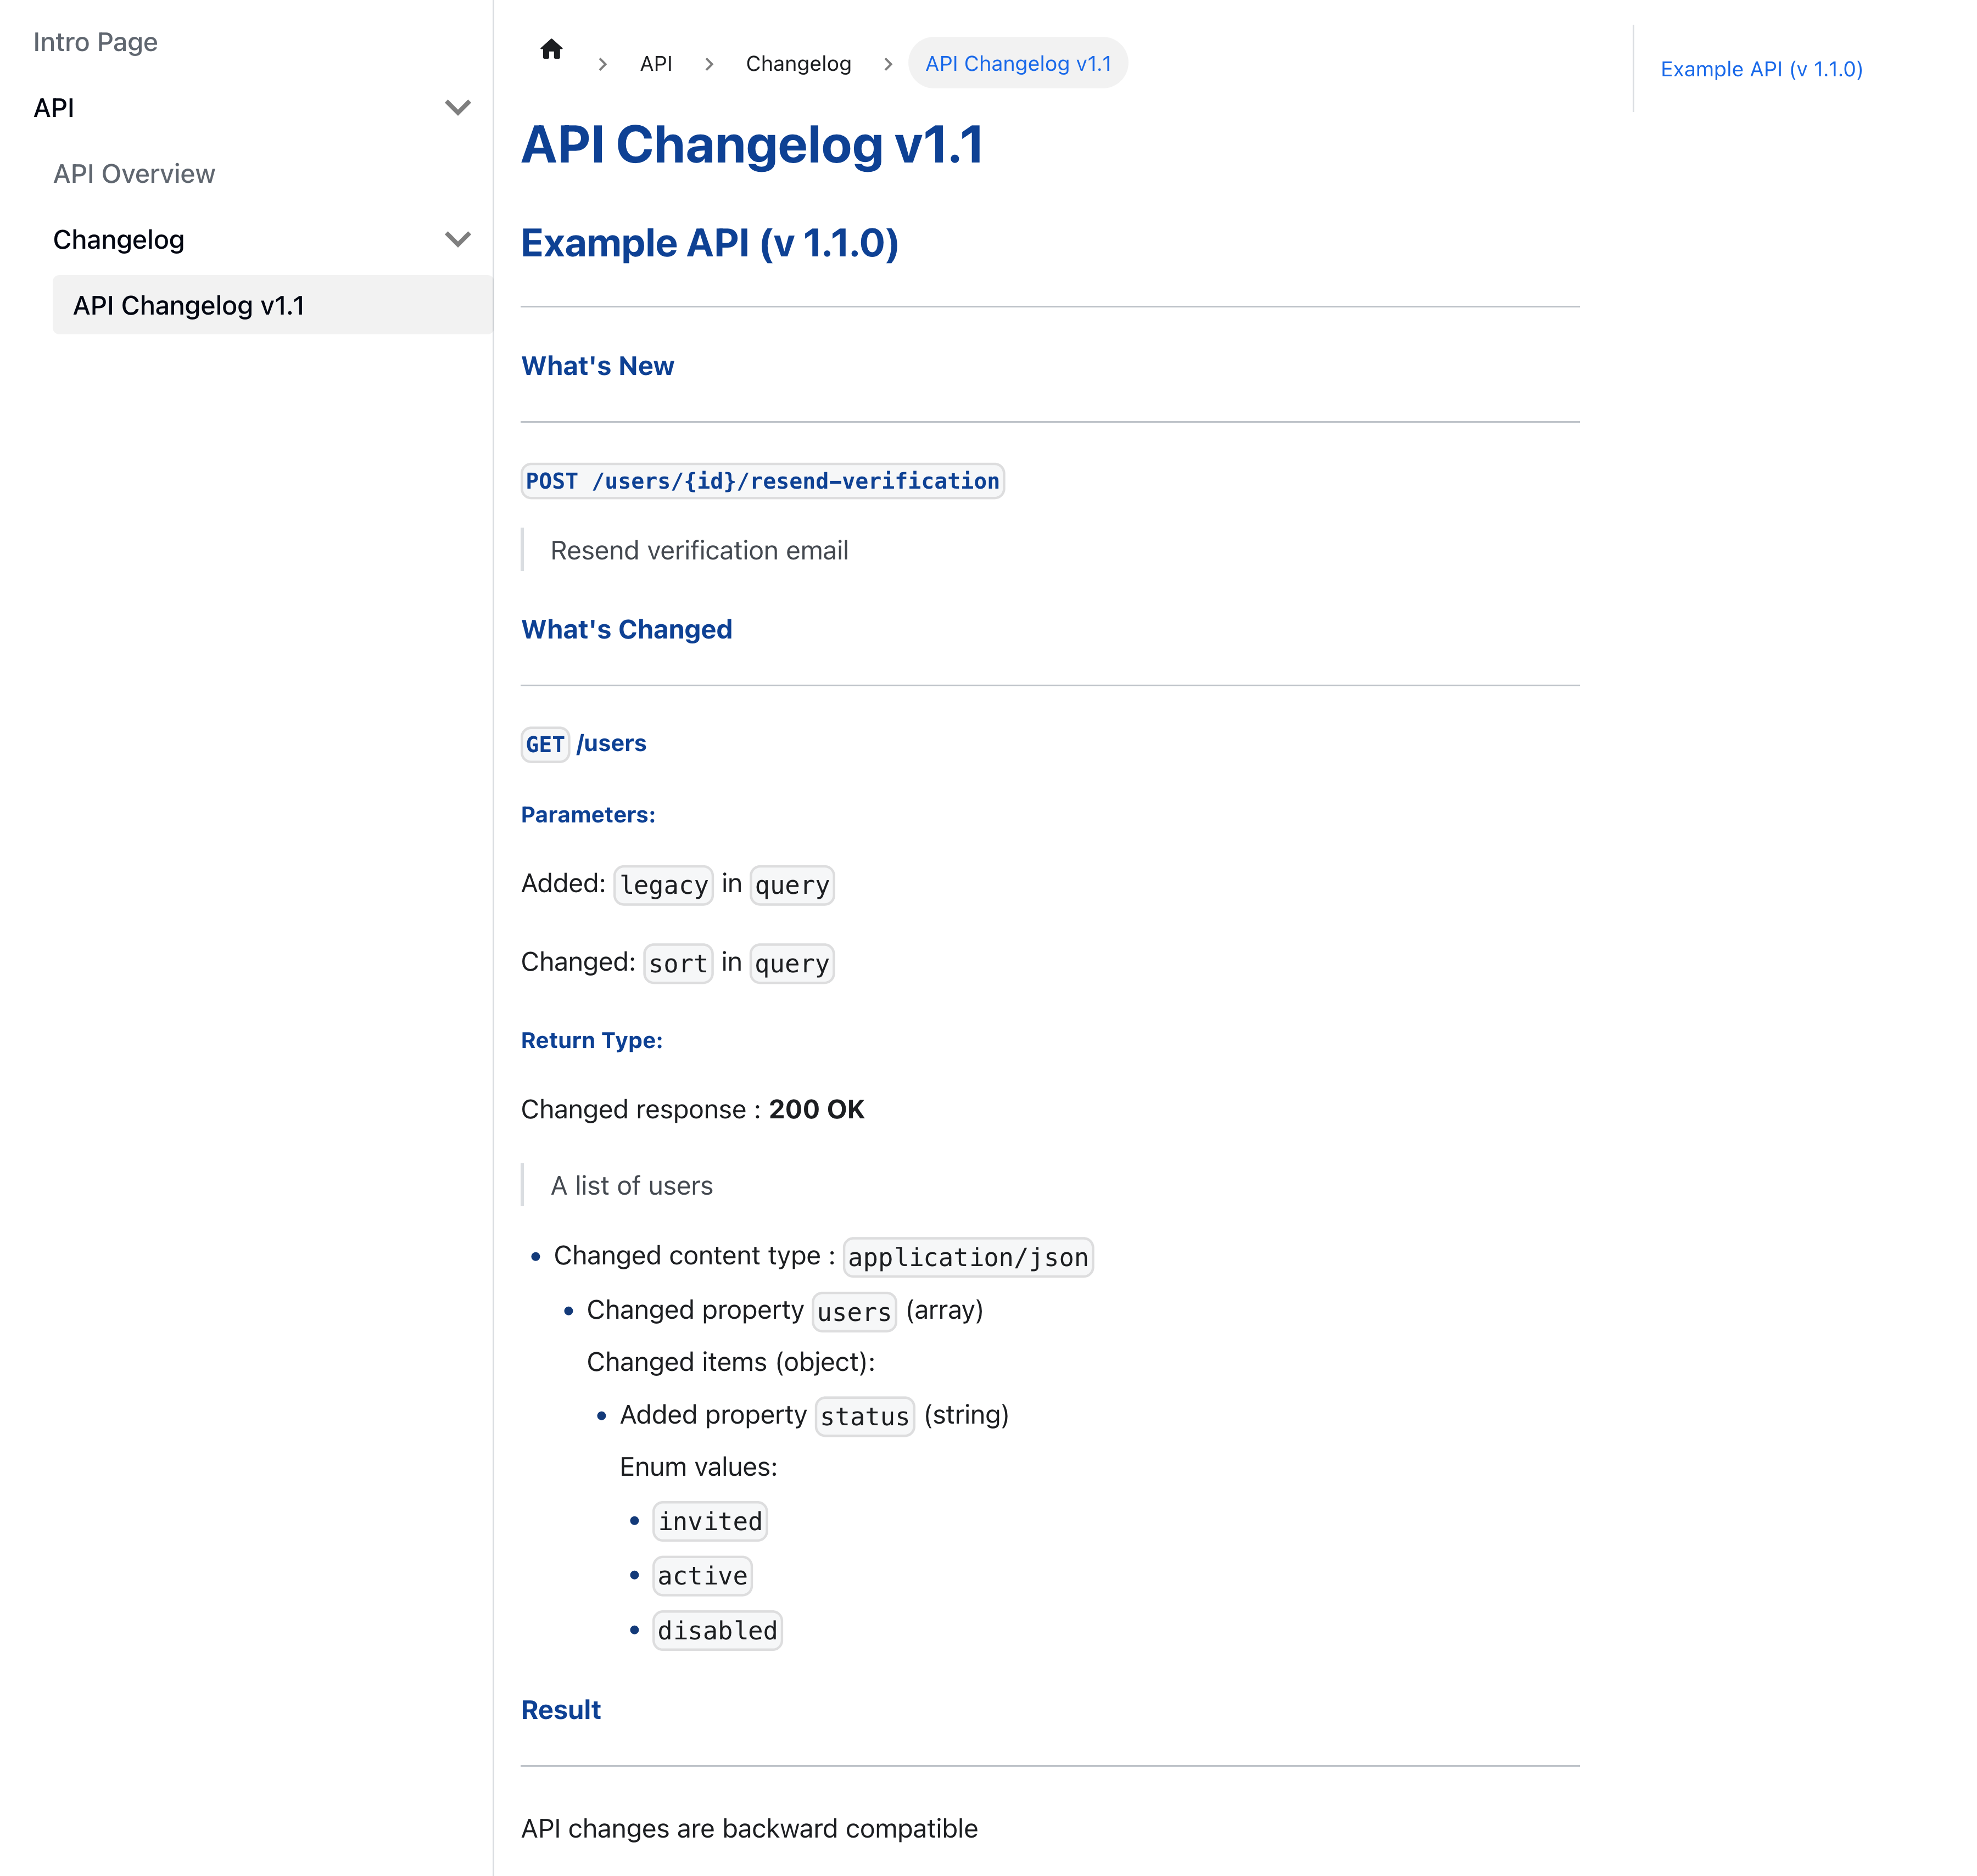Click the What's Changed heading
This screenshot has height=1876, width=1977.
coord(626,629)
